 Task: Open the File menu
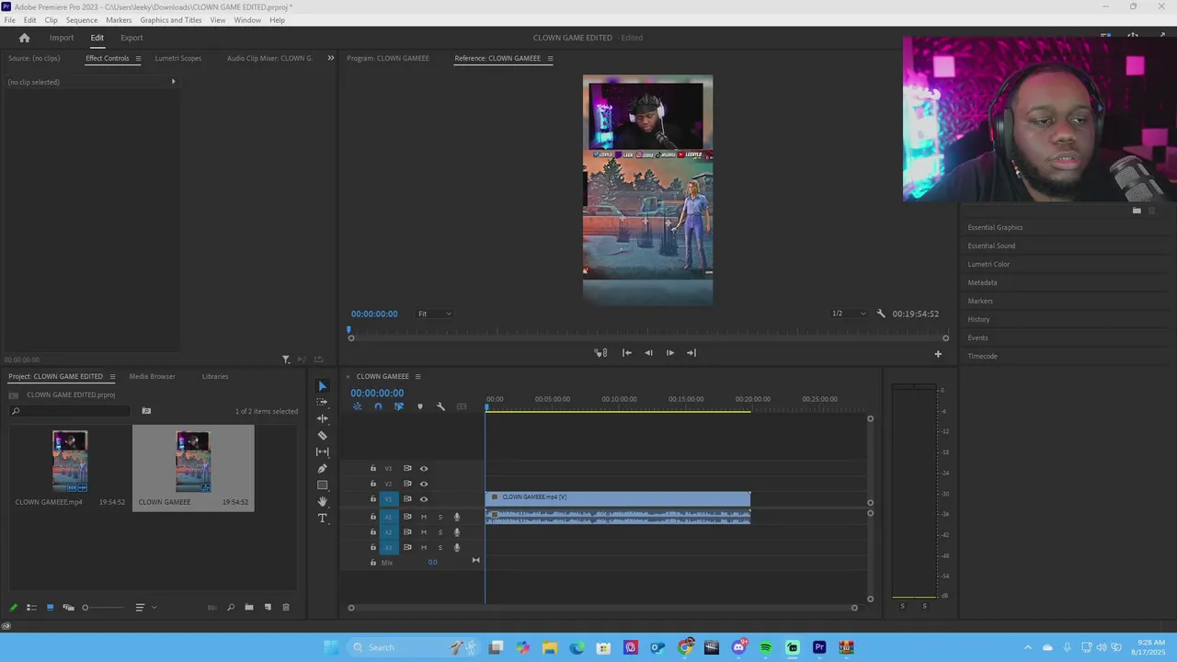9,20
